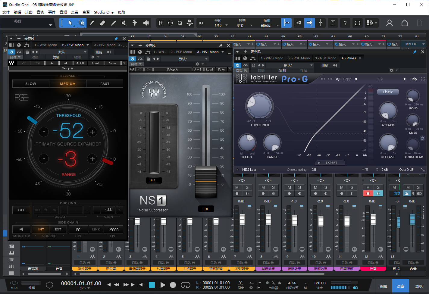Set PSE release to FAST
Viewport: 429px width, 294px height.
point(105,84)
